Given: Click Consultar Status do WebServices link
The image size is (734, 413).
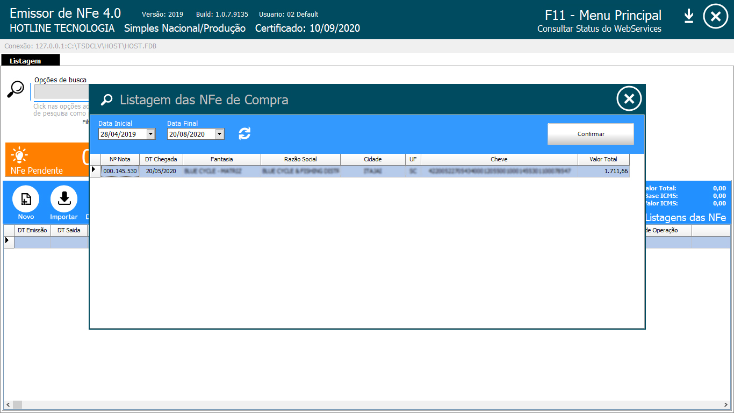Looking at the screenshot, I should coord(599,29).
